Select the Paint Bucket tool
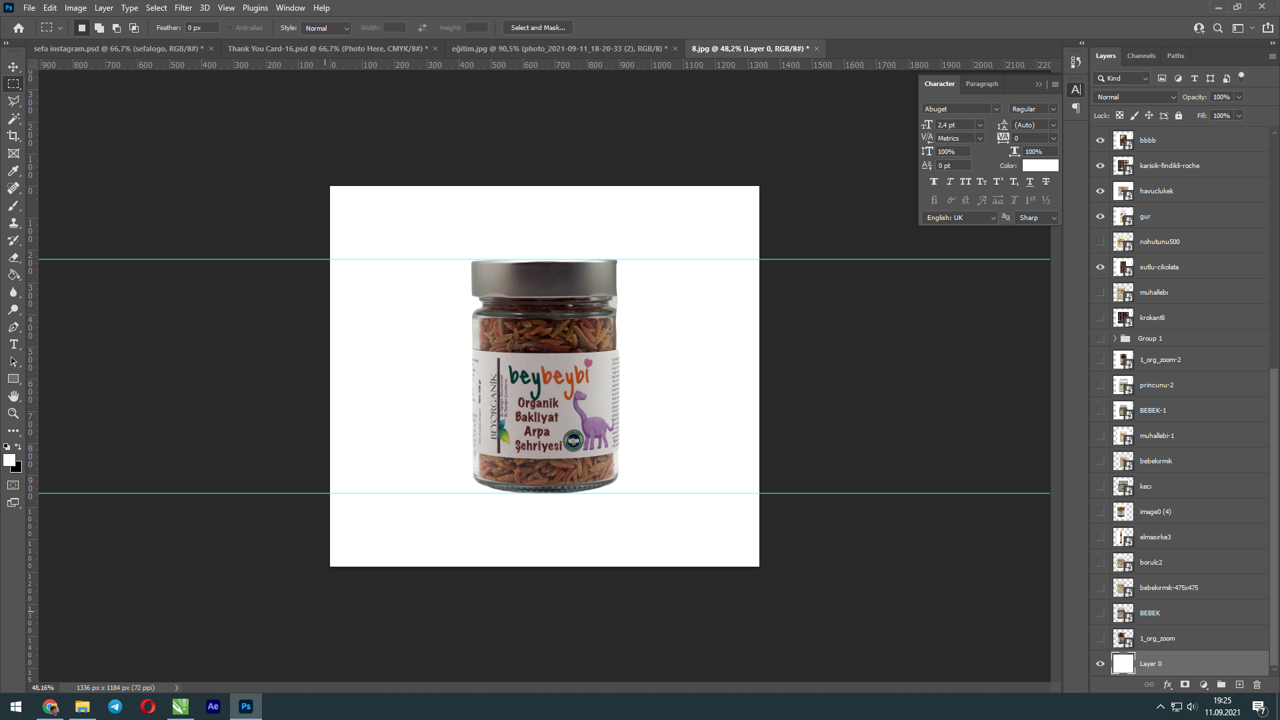The image size is (1280, 720). [13, 275]
